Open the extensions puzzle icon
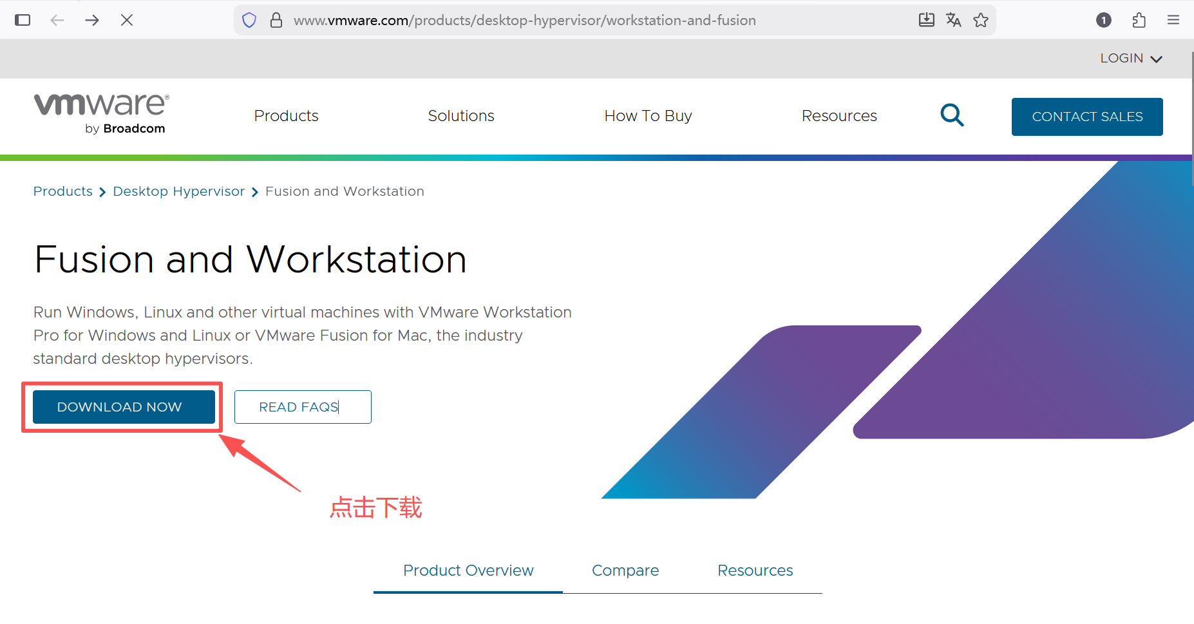The image size is (1194, 624). coord(1139,20)
